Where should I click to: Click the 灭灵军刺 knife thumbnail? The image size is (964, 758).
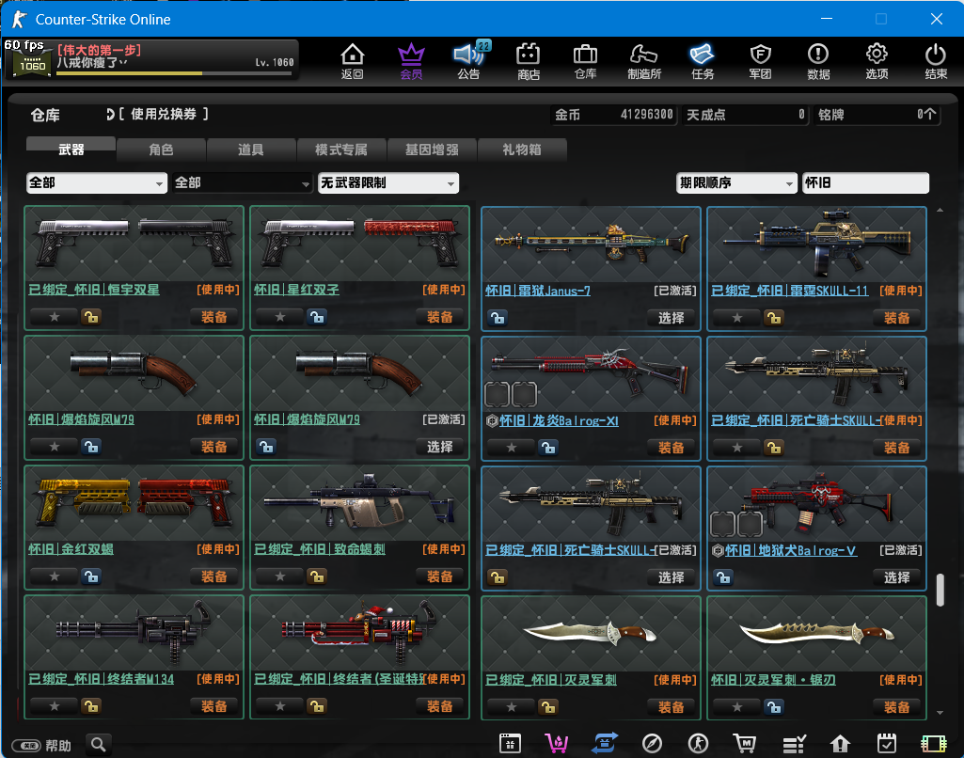point(591,633)
